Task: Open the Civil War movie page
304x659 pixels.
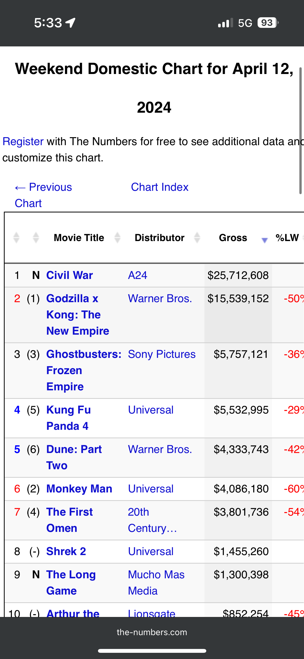Action: (70, 275)
